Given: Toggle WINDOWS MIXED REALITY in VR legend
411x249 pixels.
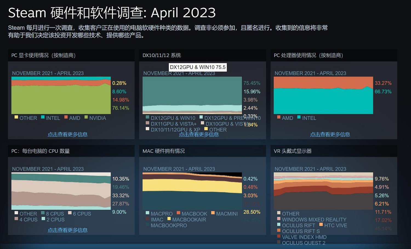Looking at the screenshot, I should 278,219.
